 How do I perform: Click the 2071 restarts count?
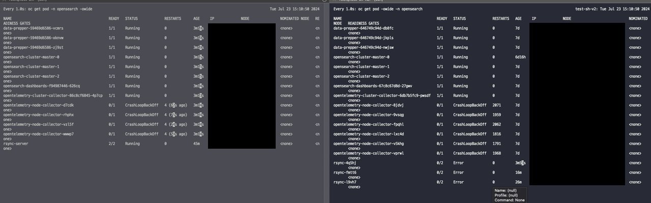(496, 106)
